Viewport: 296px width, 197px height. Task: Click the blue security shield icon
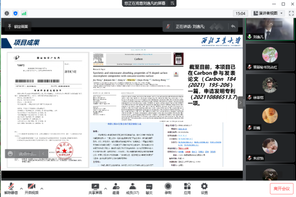coord(16,13)
